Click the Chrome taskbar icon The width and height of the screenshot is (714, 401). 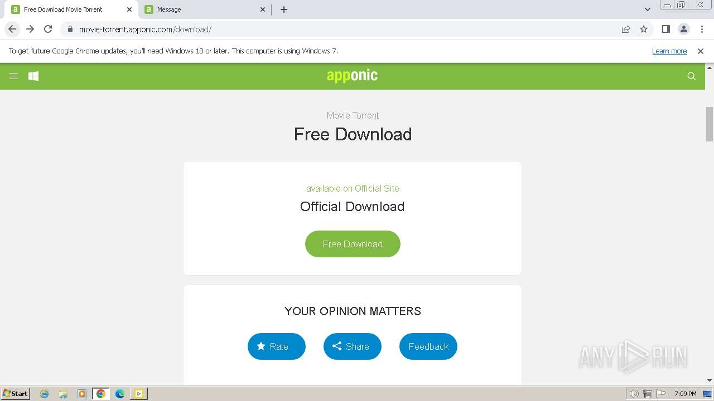coord(101,394)
